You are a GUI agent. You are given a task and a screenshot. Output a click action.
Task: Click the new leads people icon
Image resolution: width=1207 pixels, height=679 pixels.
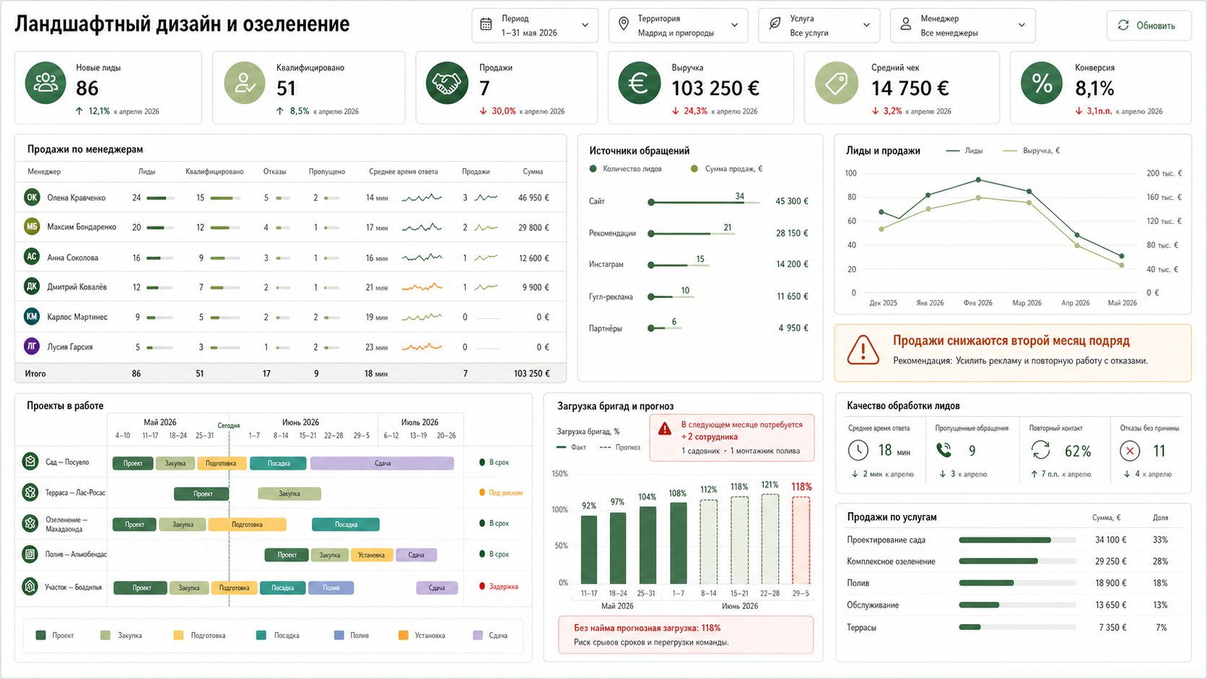coord(45,83)
